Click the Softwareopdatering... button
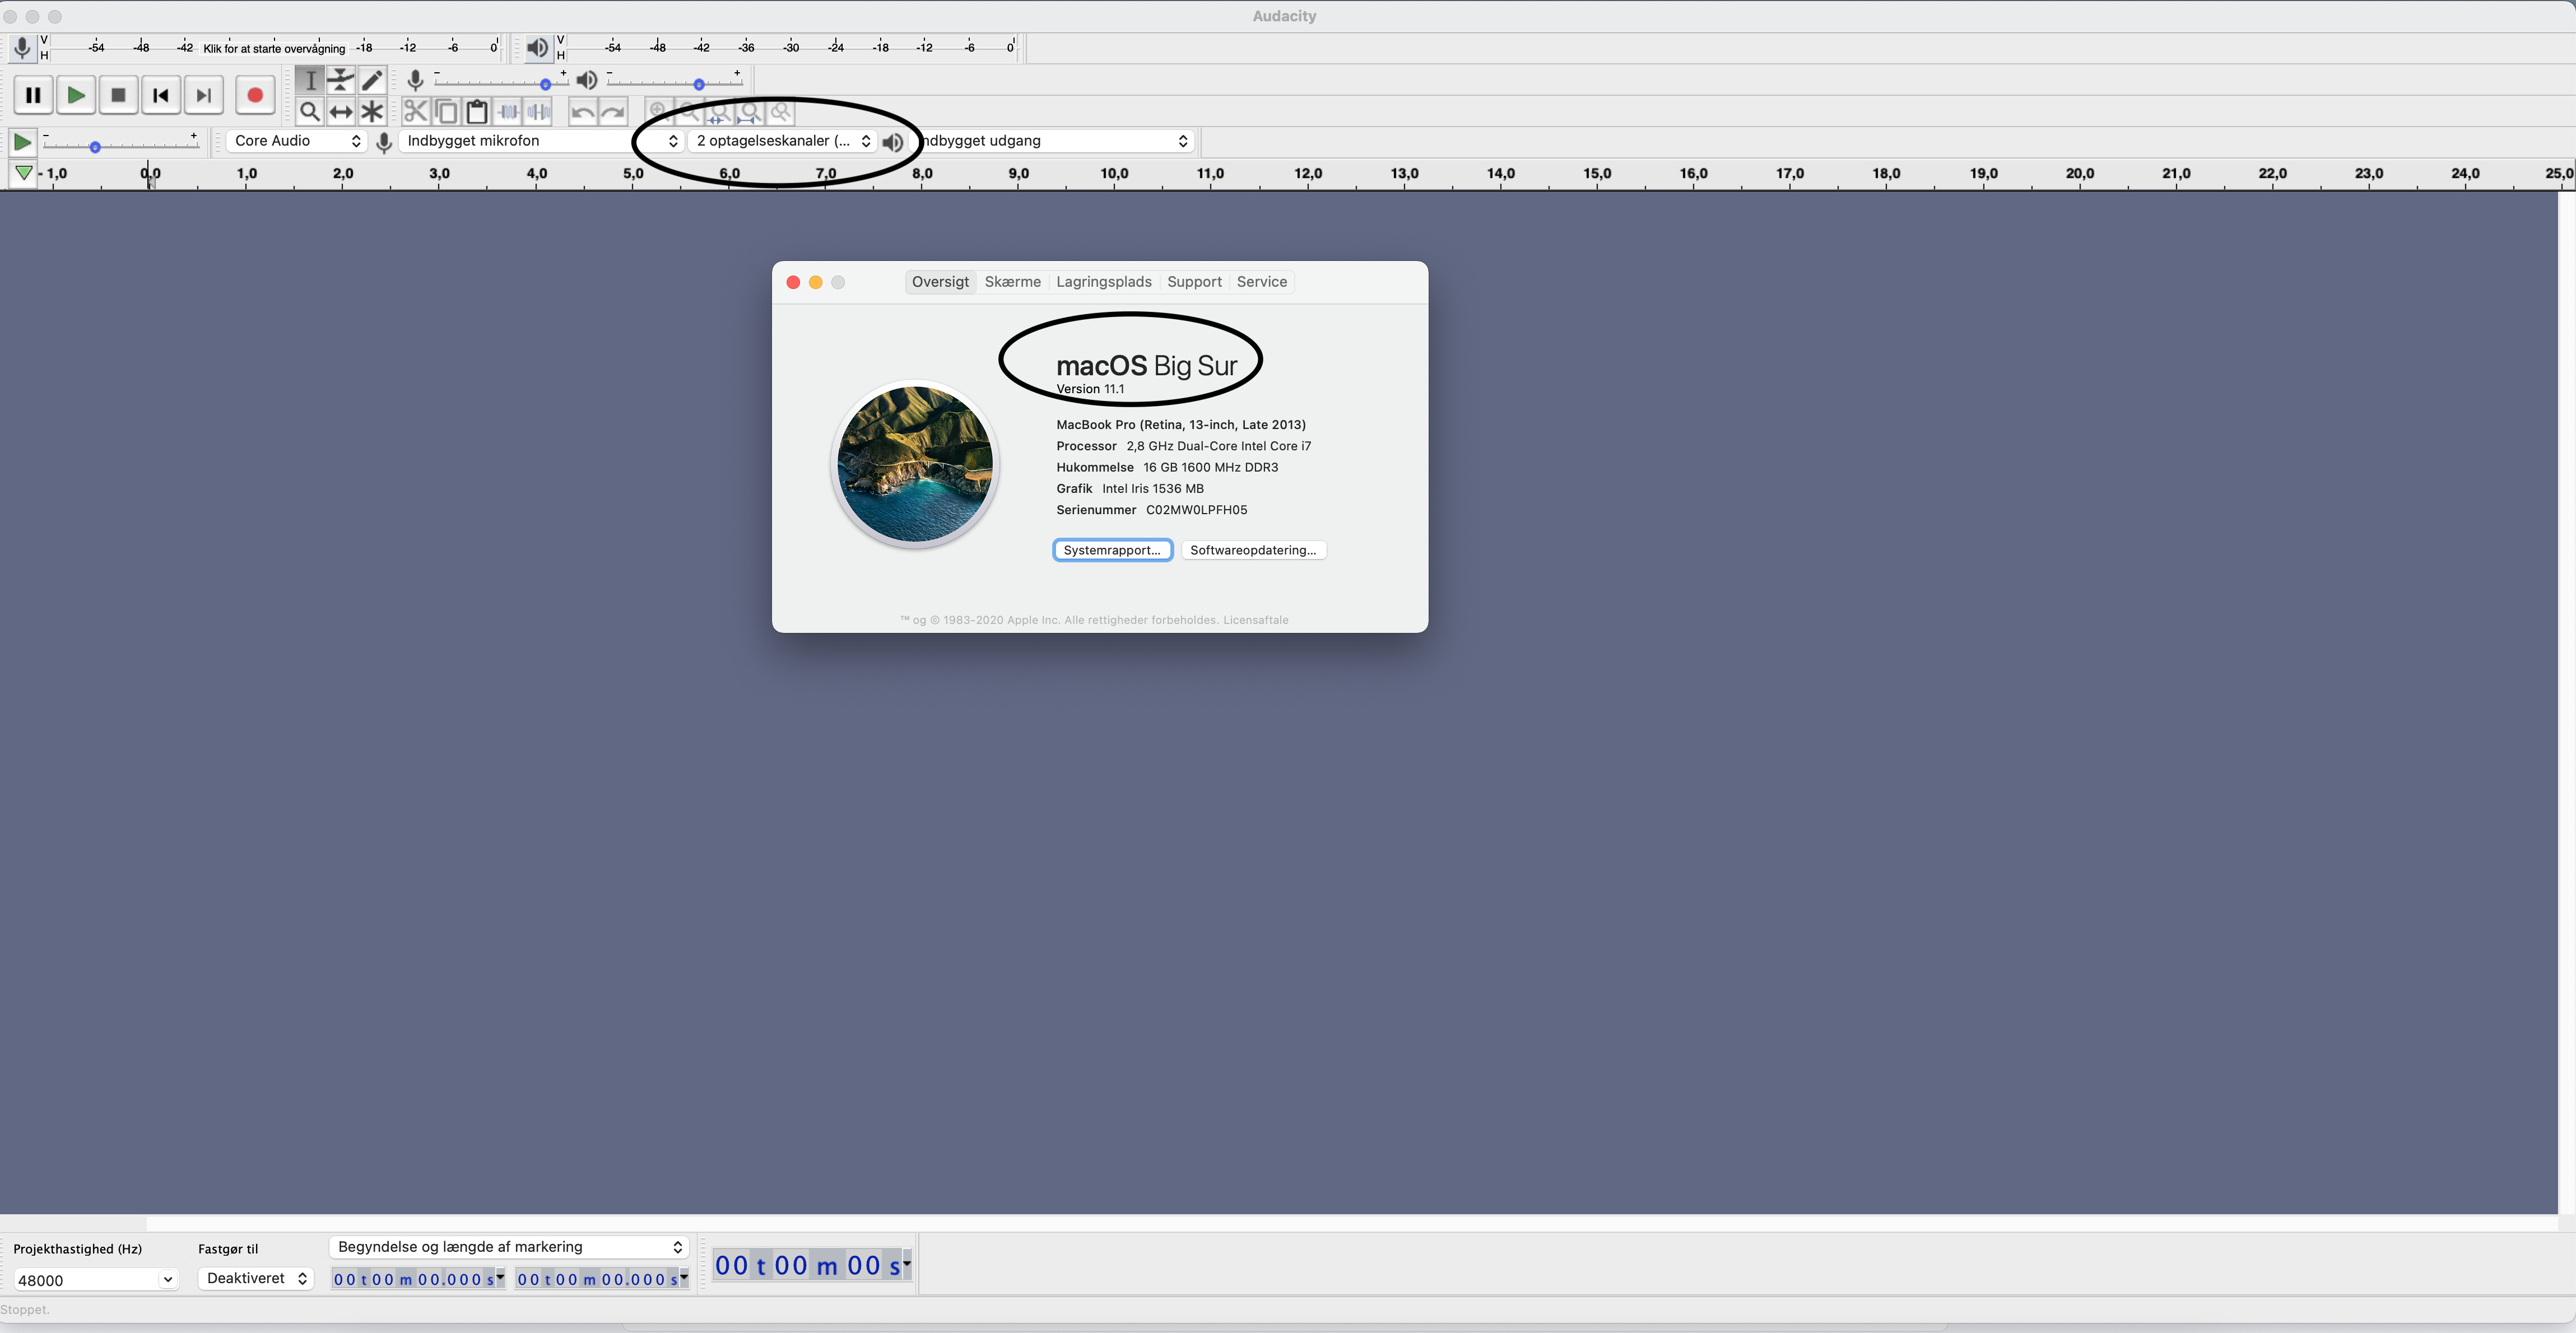The width and height of the screenshot is (2576, 1333). [1253, 550]
